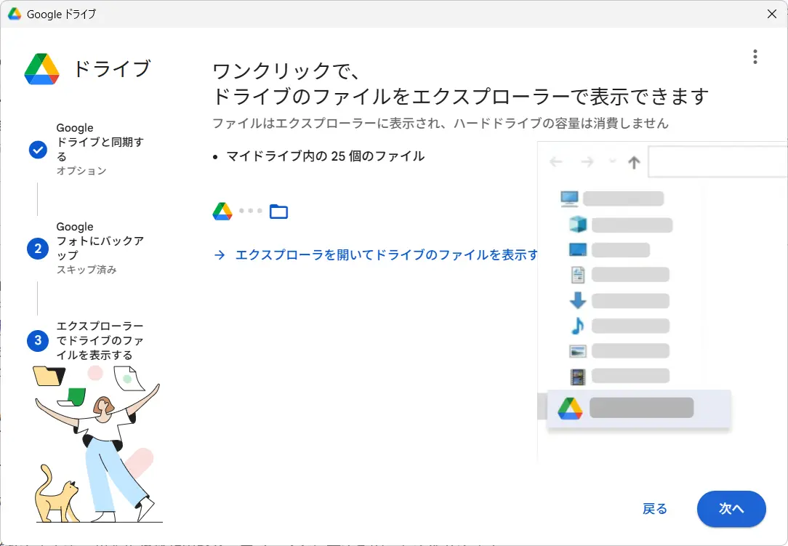
Task: Close the Google ドライブ window
Action: click(772, 15)
